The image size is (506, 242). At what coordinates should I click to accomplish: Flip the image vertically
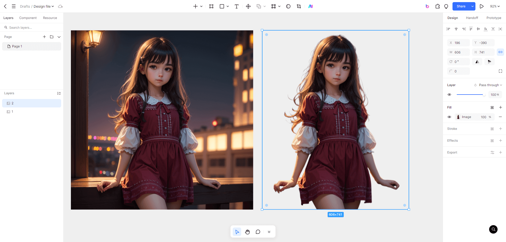click(x=489, y=62)
